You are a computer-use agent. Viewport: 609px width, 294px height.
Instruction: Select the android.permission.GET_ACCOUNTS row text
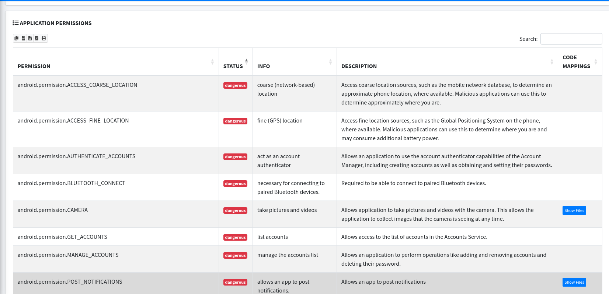(62, 237)
